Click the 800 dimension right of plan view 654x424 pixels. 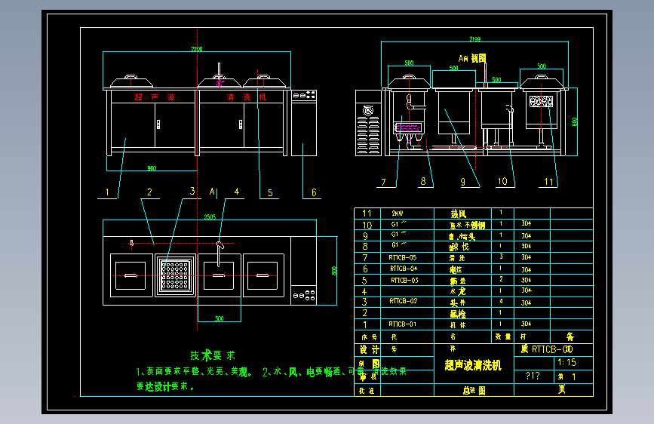coord(334,271)
